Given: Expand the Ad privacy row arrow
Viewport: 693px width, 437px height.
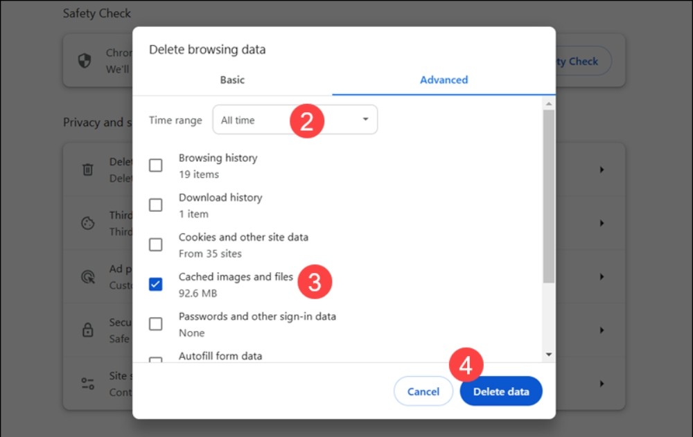Looking at the screenshot, I should pyautogui.click(x=602, y=276).
